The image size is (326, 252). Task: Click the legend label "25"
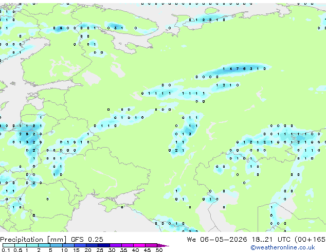point(100,250)
